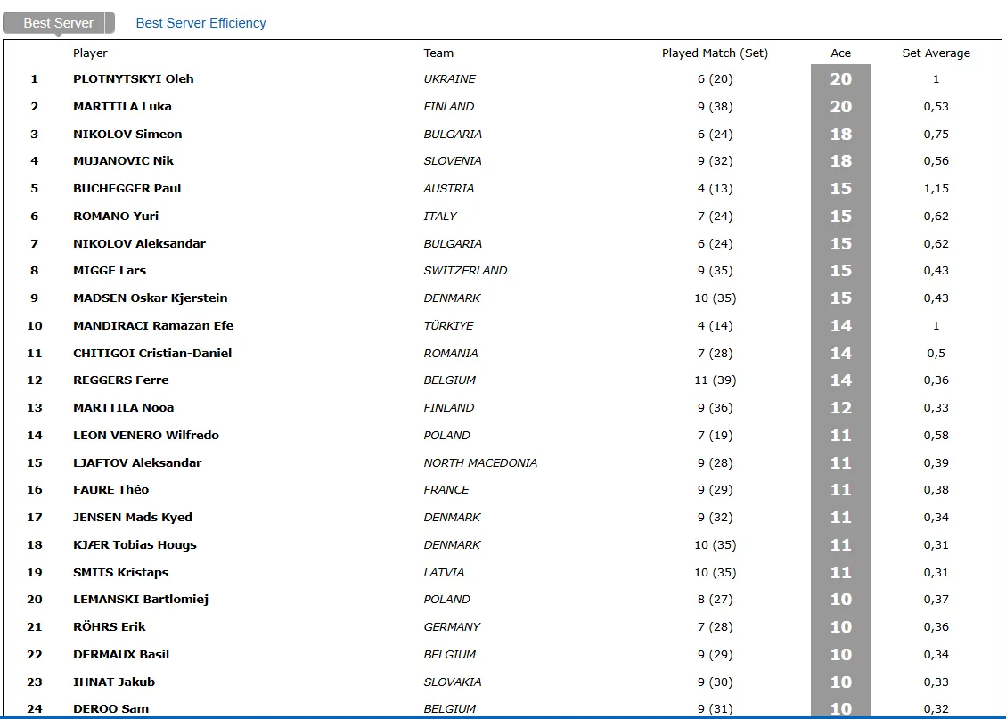Select KJÆR Tobias Hougs row

pos(503,545)
